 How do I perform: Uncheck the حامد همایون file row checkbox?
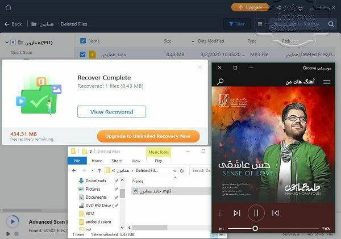point(82,54)
